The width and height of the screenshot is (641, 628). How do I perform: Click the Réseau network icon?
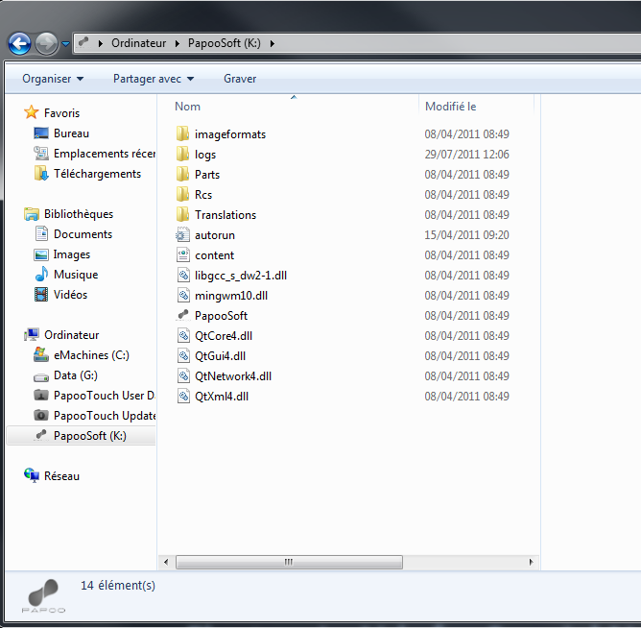click(32, 475)
